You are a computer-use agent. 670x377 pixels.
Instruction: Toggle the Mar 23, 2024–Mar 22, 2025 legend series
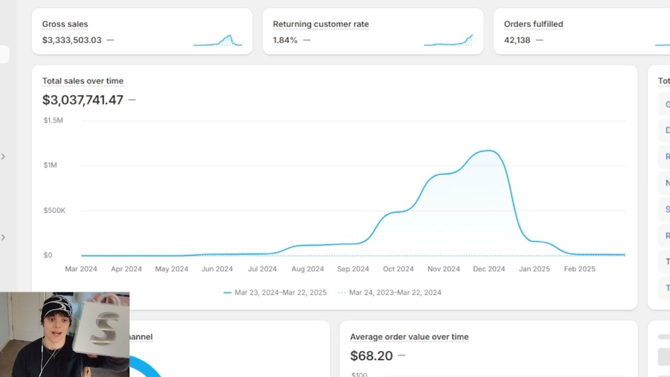click(x=275, y=292)
